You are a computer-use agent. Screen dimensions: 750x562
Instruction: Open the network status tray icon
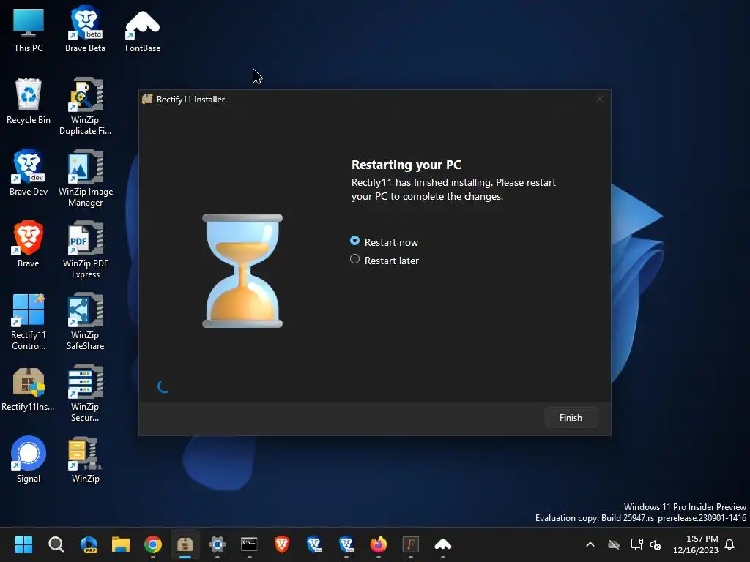coord(636,544)
